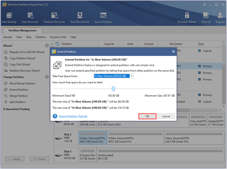Click the Apply button
The image size is (227, 169).
point(15,159)
